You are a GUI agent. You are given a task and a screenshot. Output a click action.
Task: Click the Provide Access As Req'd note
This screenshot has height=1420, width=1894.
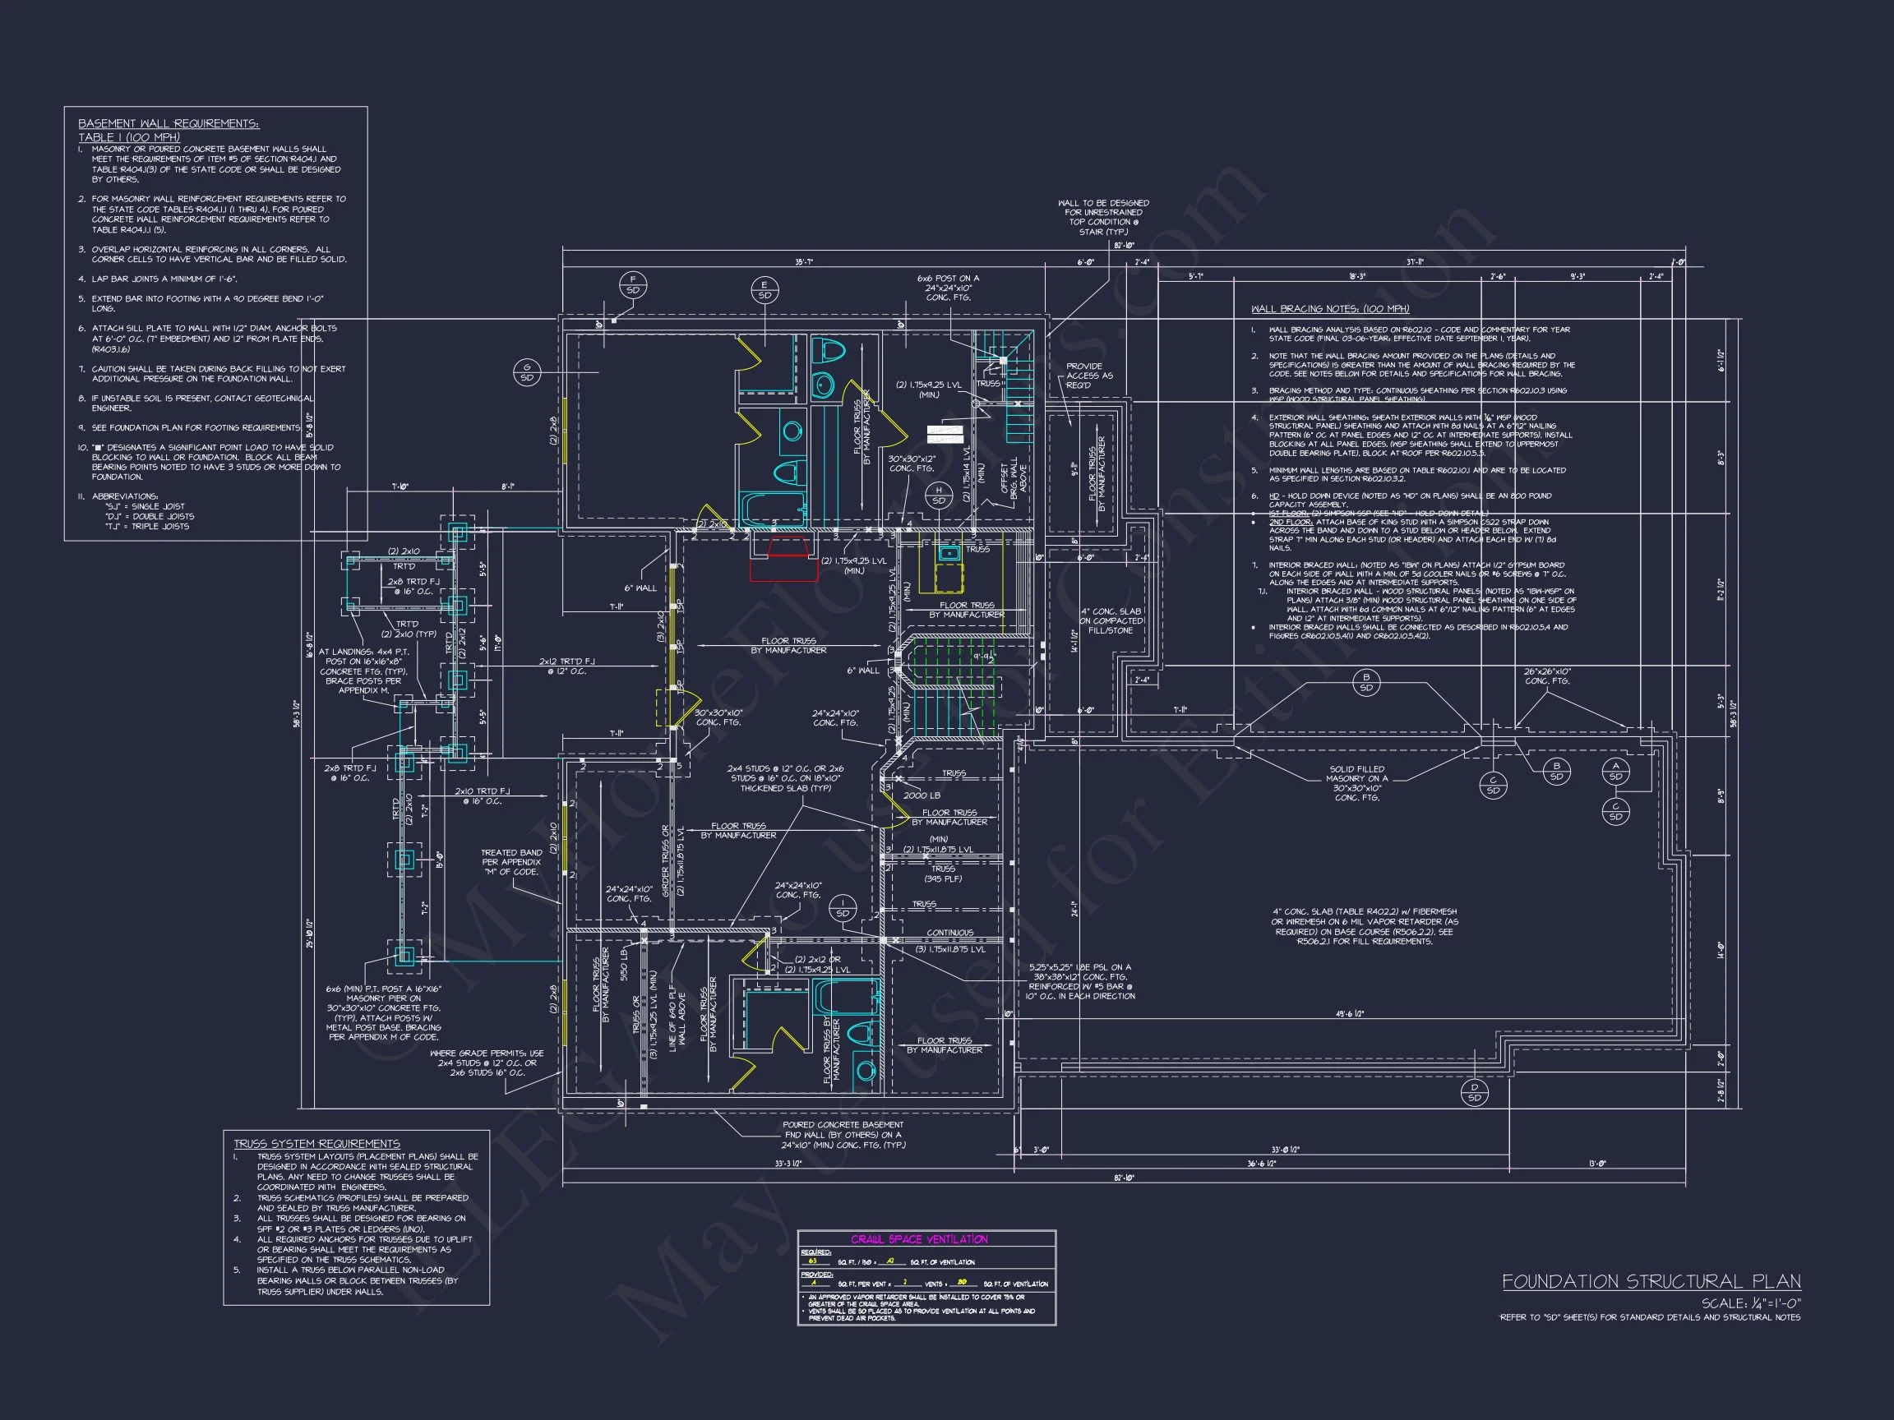pos(1089,376)
